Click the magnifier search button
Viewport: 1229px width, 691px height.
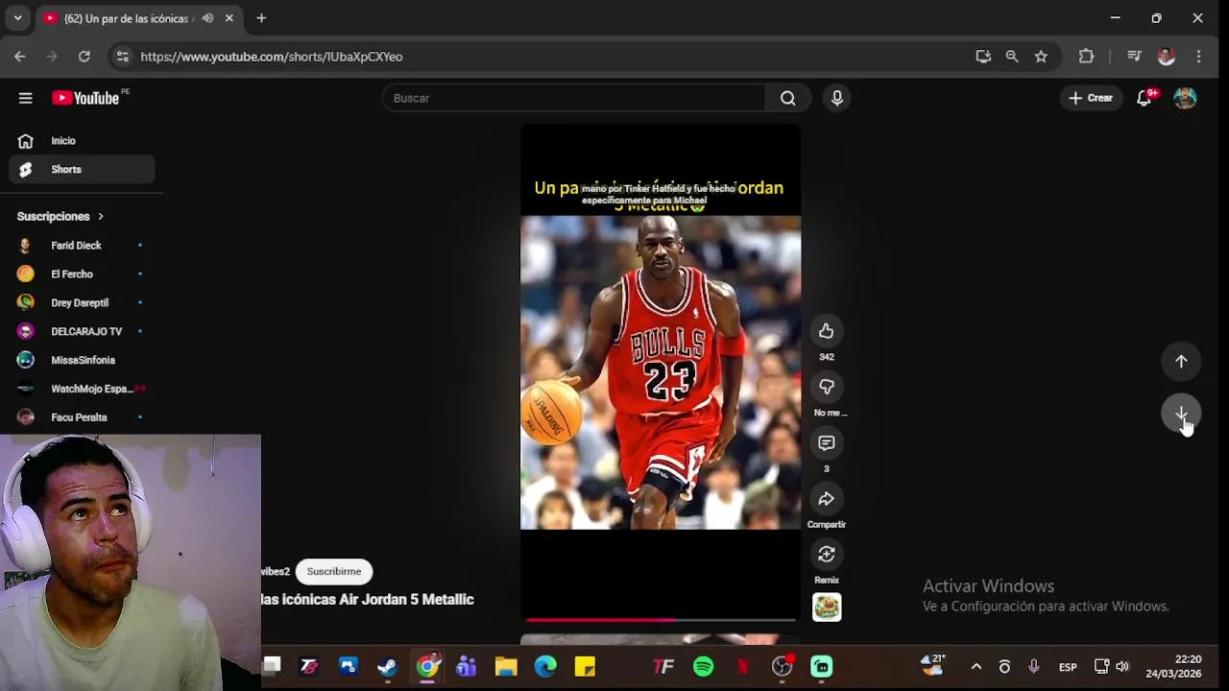point(788,98)
